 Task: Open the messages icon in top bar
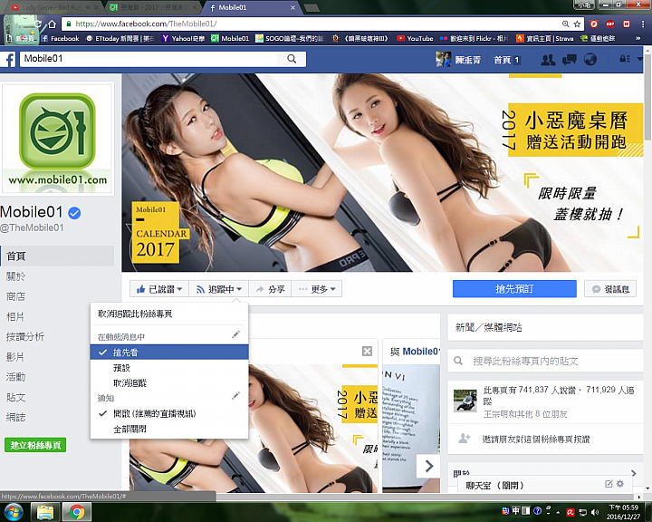tap(569, 60)
